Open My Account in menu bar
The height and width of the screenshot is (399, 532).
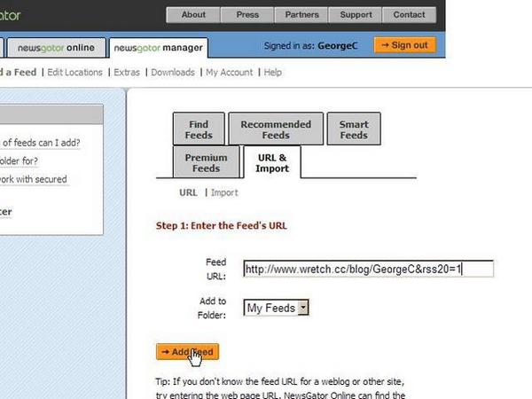tap(229, 73)
